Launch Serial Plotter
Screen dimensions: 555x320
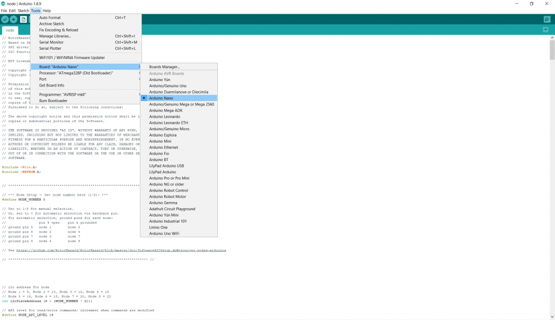86,49
